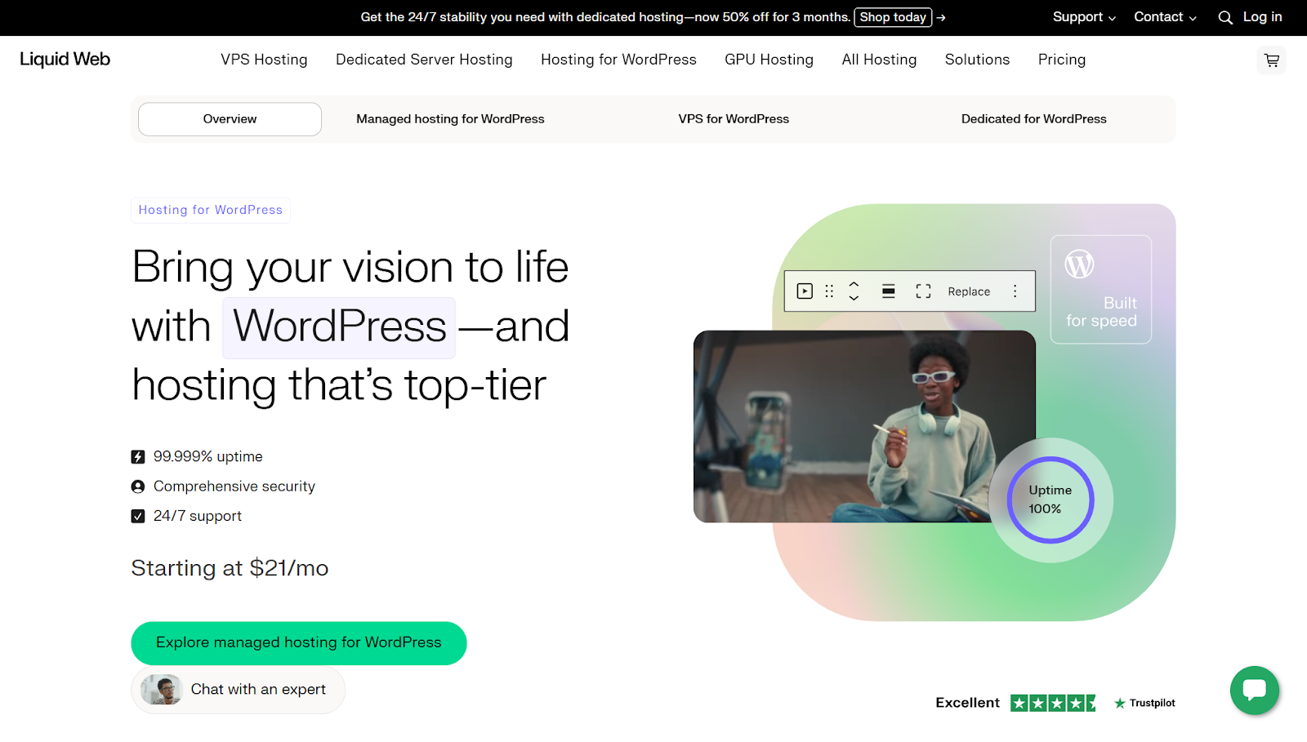This screenshot has width=1307, height=742.
Task: Click the WordPress logo on the card
Action: pyautogui.click(x=1079, y=264)
